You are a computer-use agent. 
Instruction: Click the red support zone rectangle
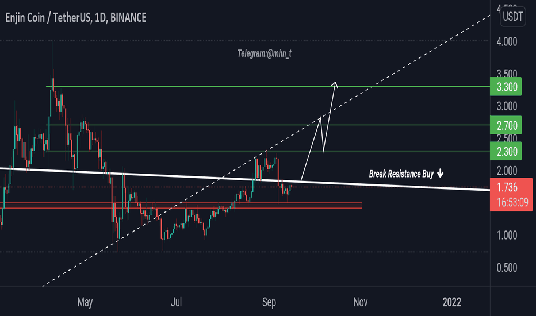point(181,205)
